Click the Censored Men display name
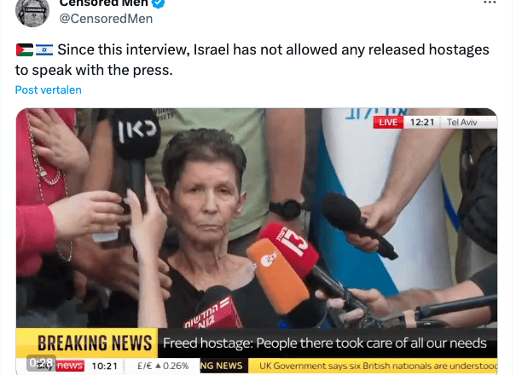The width and height of the screenshot is (522, 375). [103, 3]
